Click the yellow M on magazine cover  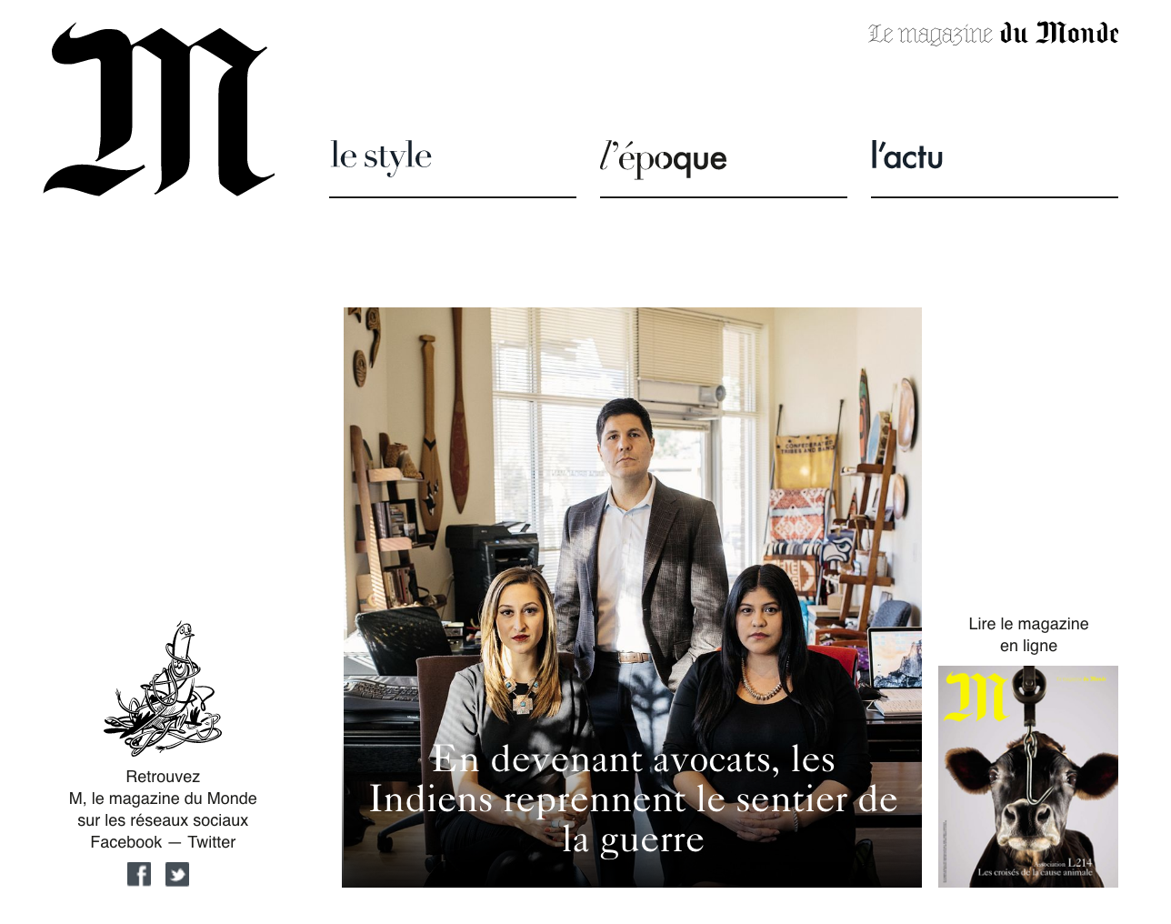[x=976, y=698]
